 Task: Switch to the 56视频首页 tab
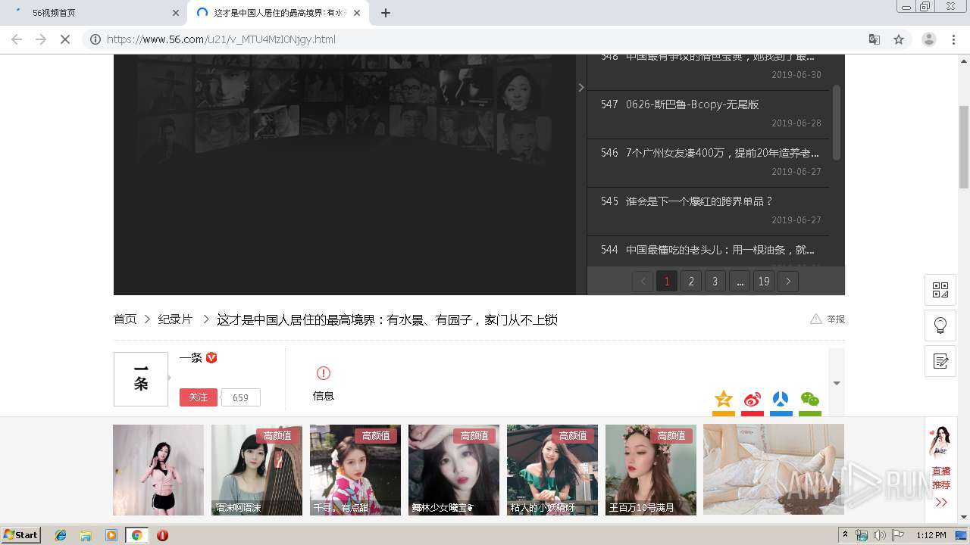pyautogui.click(x=93, y=13)
